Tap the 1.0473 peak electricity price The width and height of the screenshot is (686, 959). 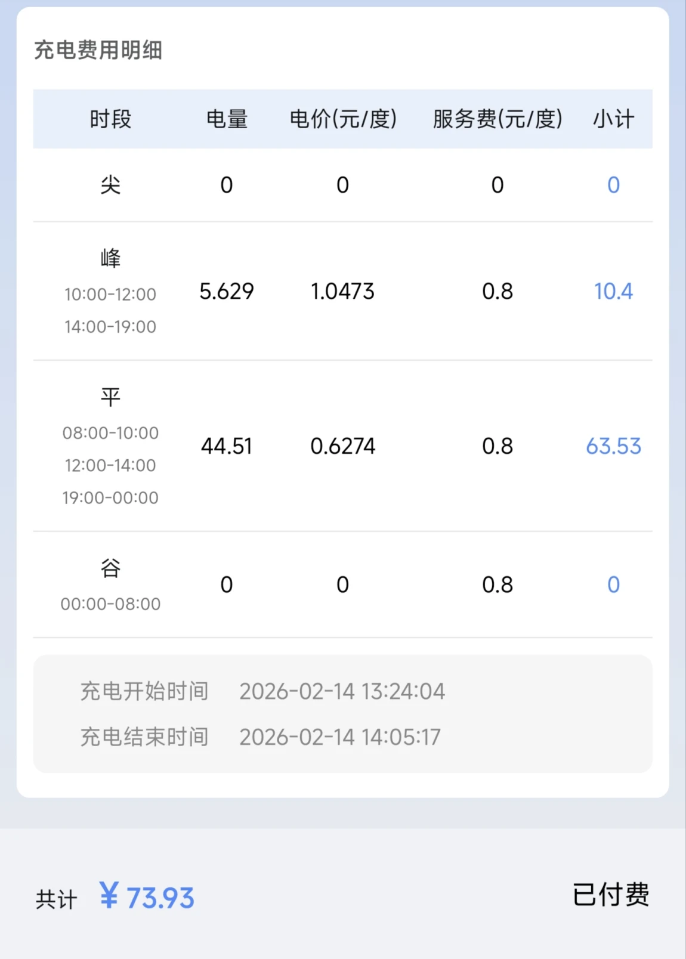342,292
